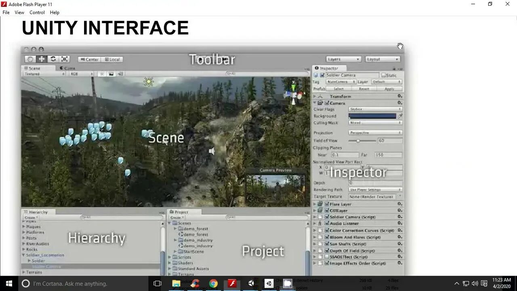The image size is (517, 291).
Task: Click the sun light gizmo in Scene
Action: (149, 82)
